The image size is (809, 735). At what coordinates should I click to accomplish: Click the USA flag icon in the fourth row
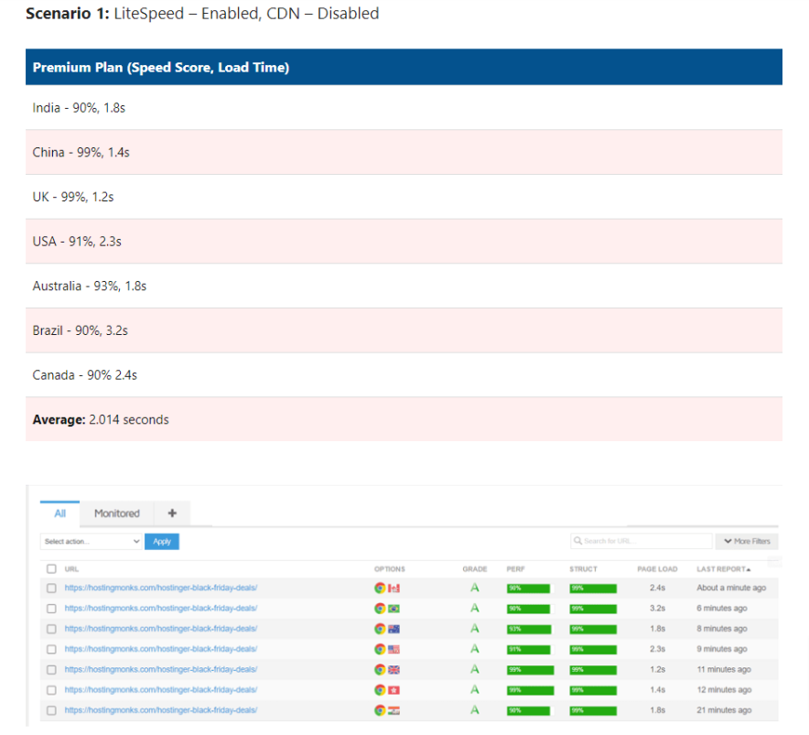pos(393,649)
